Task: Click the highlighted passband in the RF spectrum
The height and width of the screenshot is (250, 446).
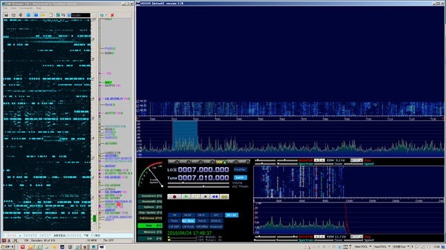Action: [185, 135]
